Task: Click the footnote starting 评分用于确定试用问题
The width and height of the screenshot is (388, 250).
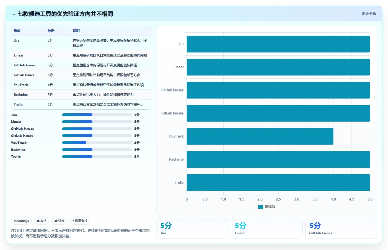Action: click(80, 233)
